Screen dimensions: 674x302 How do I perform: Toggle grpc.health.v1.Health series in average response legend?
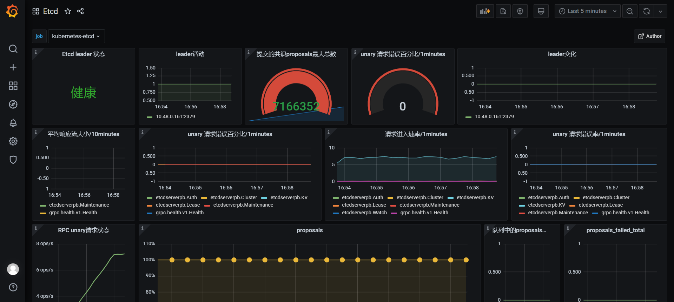[73, 213]
